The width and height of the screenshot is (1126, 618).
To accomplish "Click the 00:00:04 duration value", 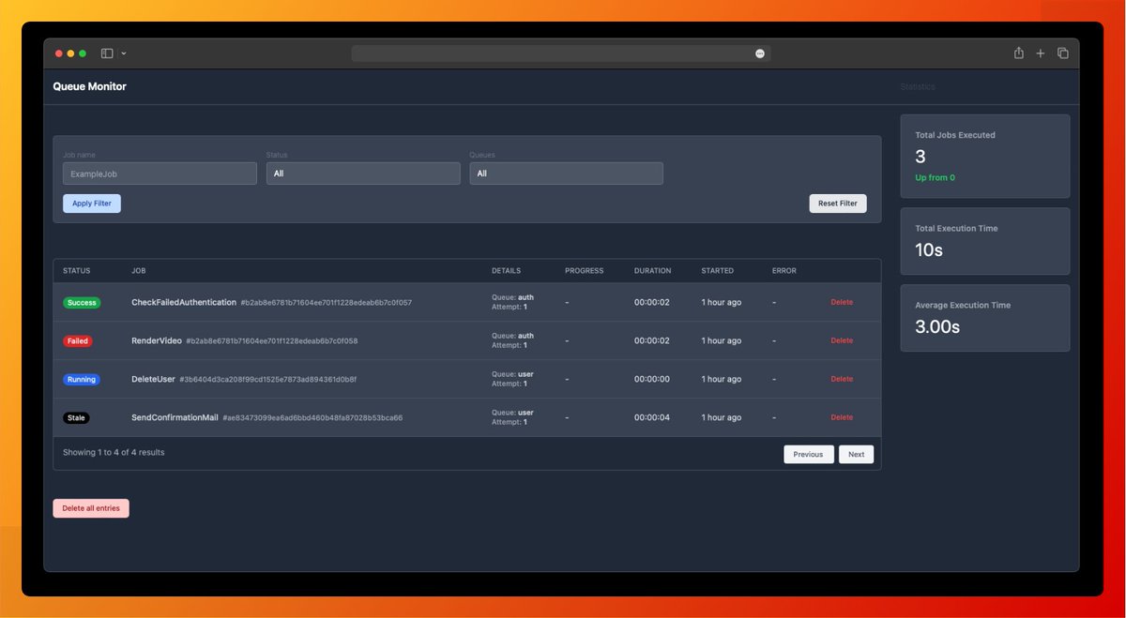I will coord(652,417).
